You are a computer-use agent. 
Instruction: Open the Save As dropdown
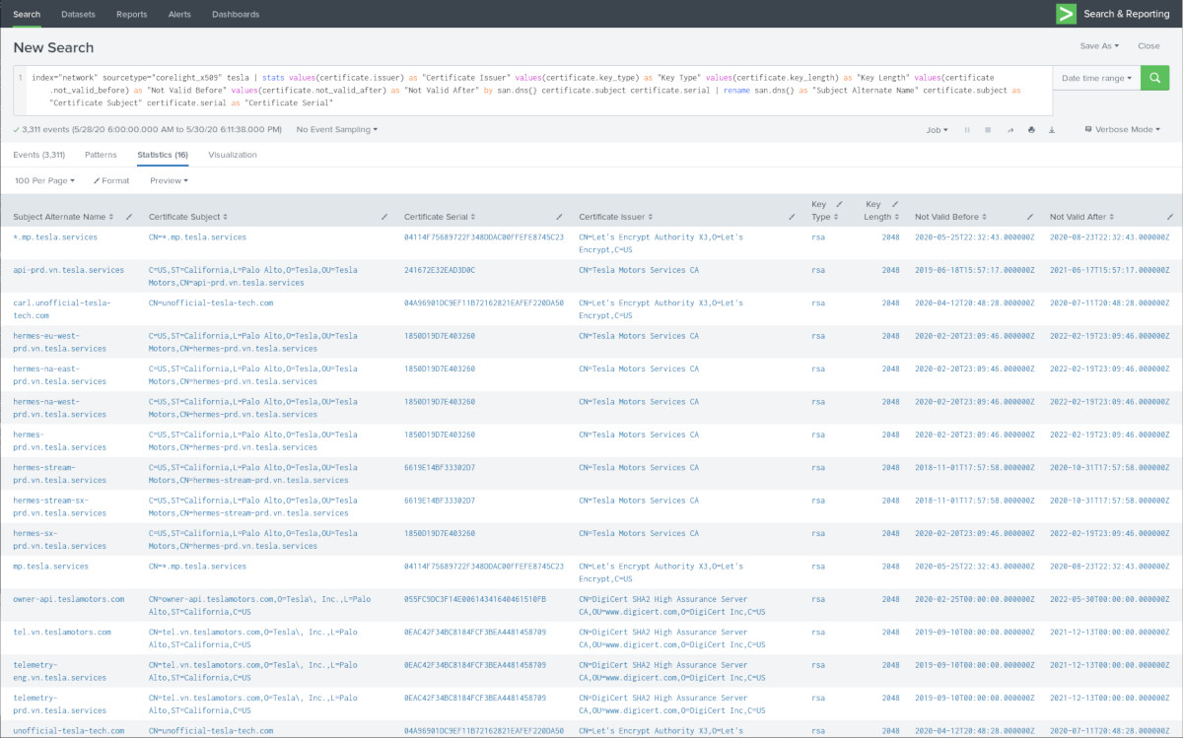click(1099, 46)
